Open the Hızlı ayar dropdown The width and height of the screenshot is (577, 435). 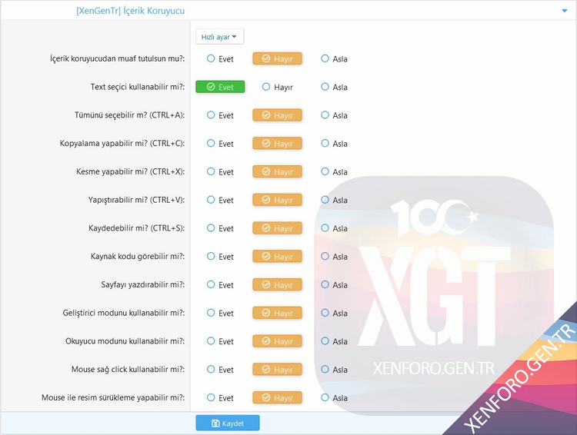click(219, 36)
